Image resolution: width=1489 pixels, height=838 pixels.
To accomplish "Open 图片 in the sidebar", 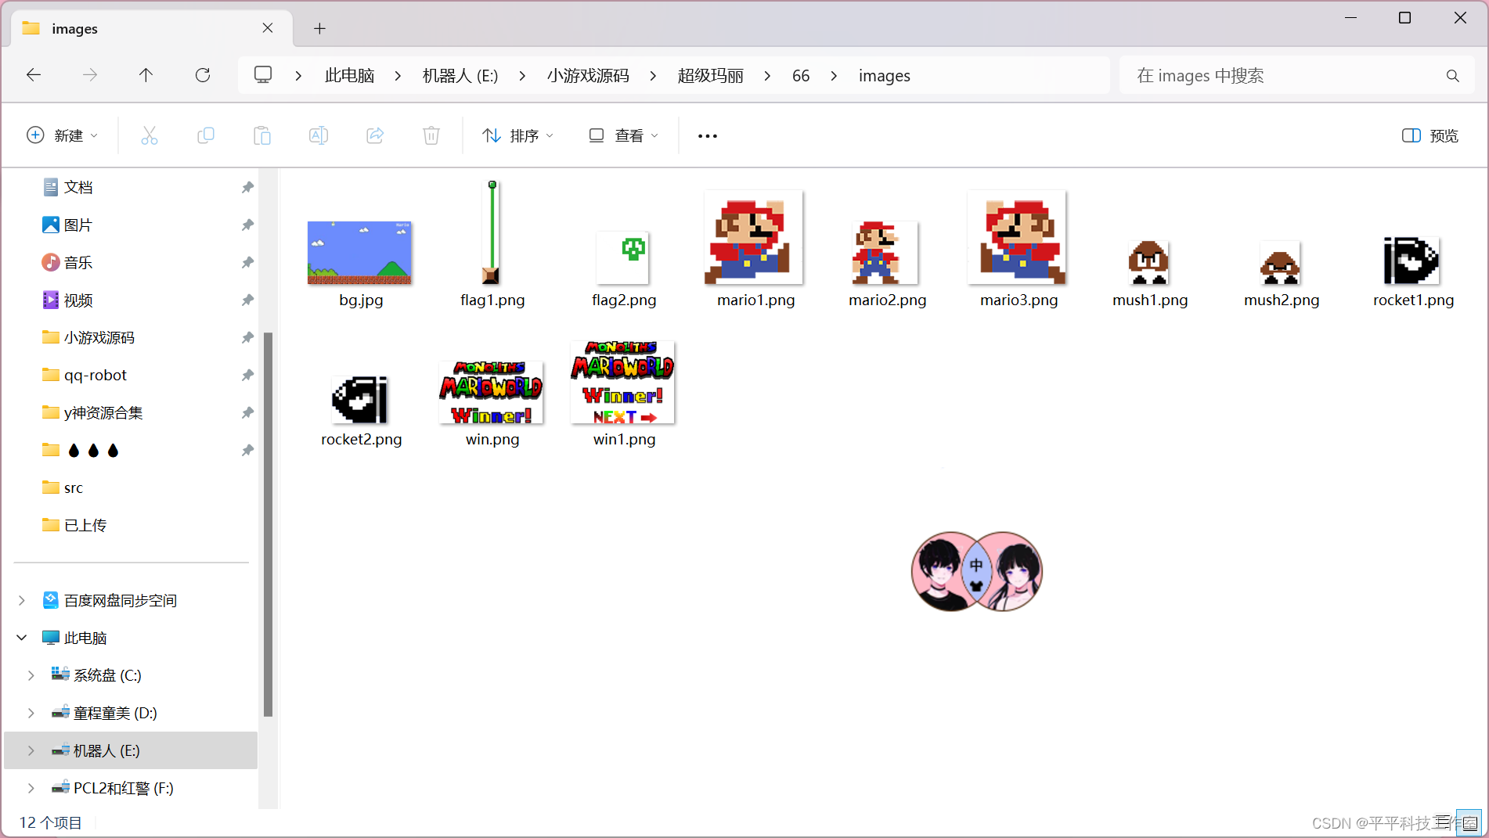I will point(78,225).
